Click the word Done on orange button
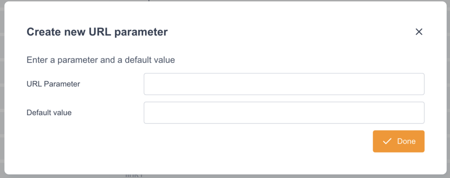450x178 pixels. pyautogui.click(x=406, y=141)
